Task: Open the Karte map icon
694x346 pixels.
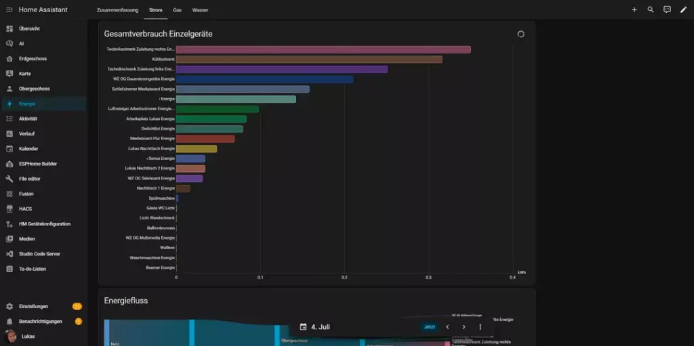Action: (9, 73)
